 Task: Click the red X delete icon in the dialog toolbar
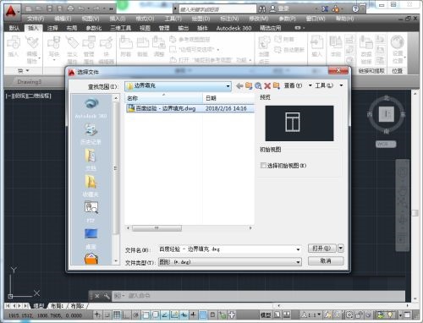click(x=267, y=85)
